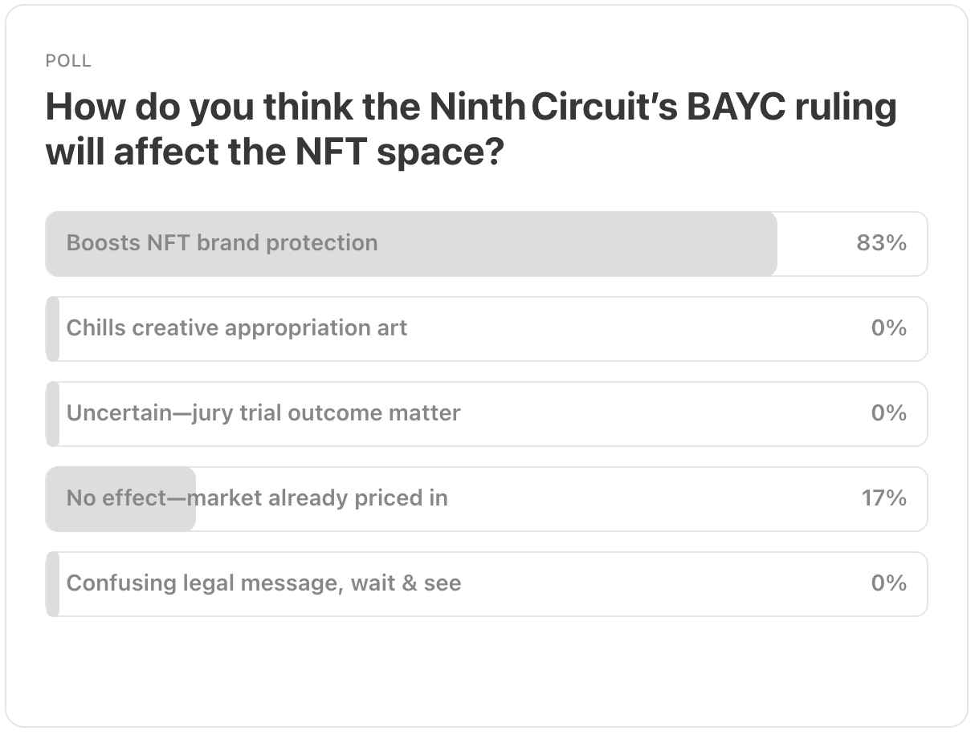
Task: Click the 0% next to the "Uncertain" option
Action: (x=888, y=413)
